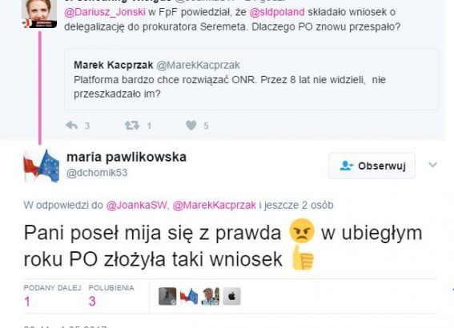The image size is (454, 328).
Task: Open @MarekKacprzak in the reply line
Action: click(215, 205)
